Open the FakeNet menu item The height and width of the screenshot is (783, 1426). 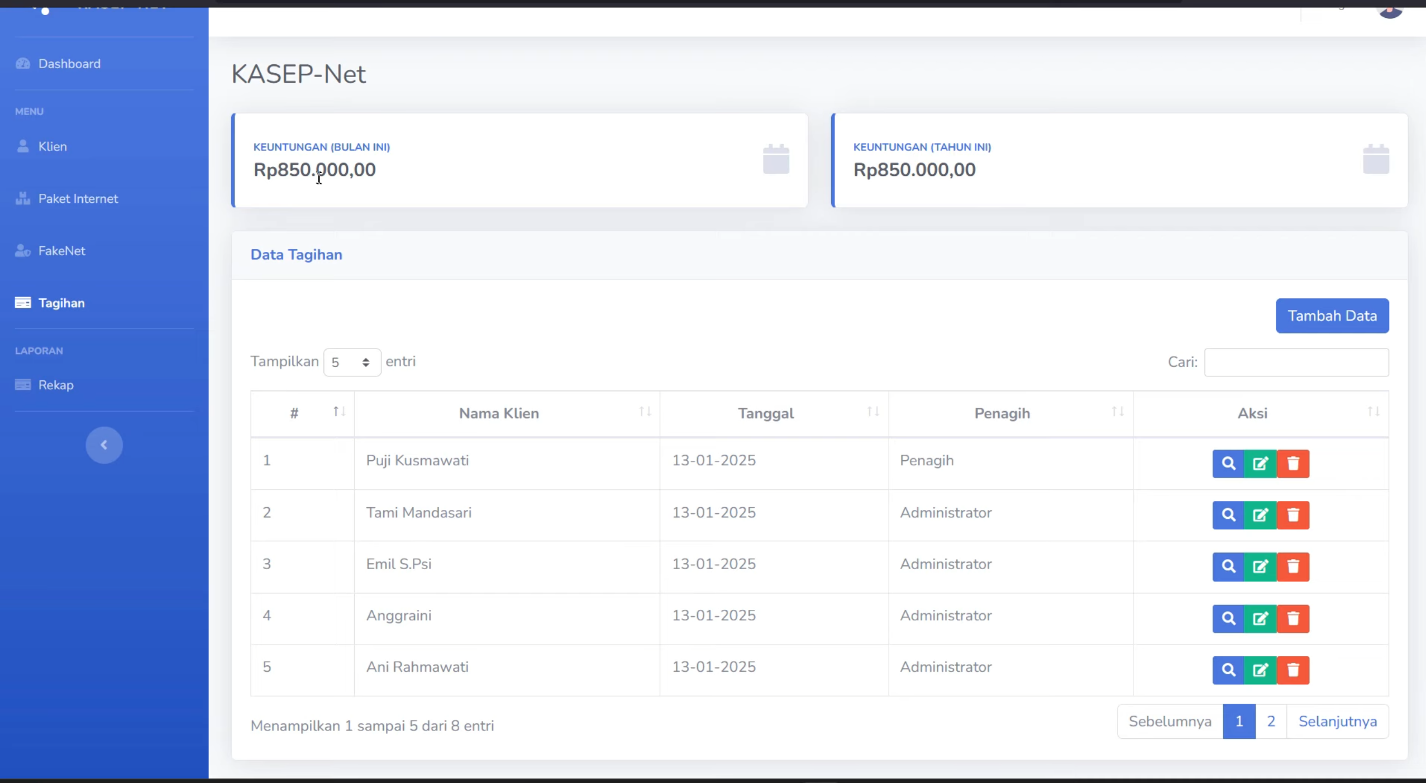(x=50, y=251)
